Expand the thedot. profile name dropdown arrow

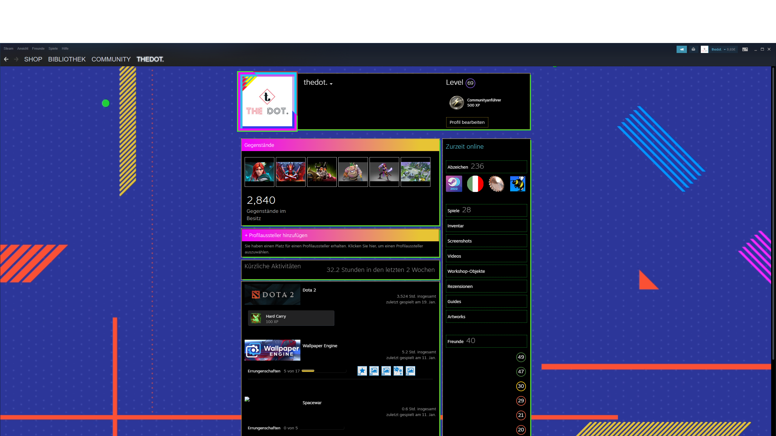click(x=331, y=84)
